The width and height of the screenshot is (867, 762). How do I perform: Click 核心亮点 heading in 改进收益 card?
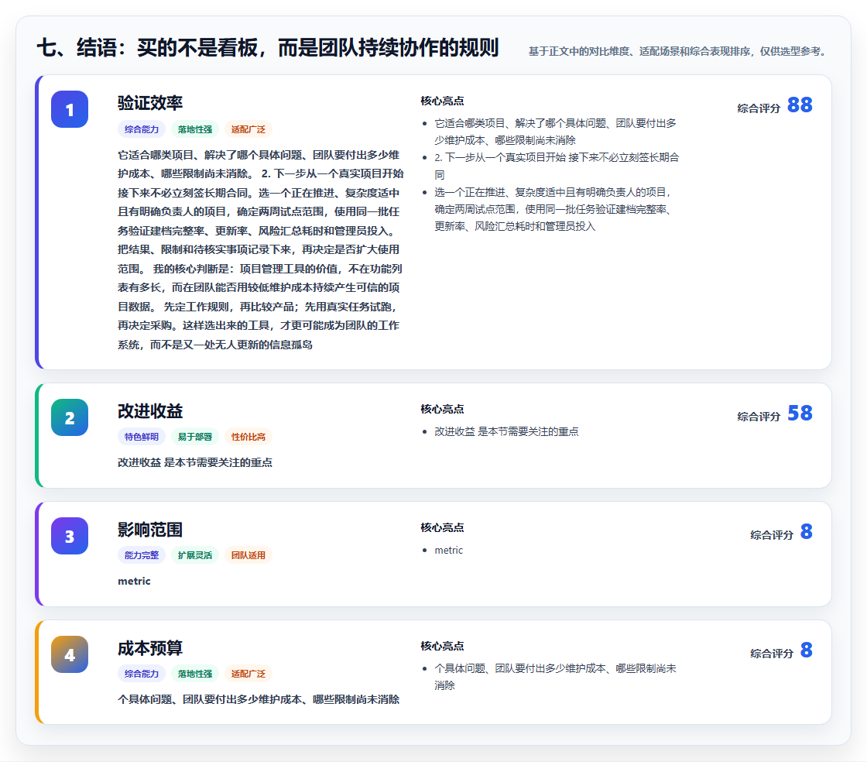pos(442,409)
